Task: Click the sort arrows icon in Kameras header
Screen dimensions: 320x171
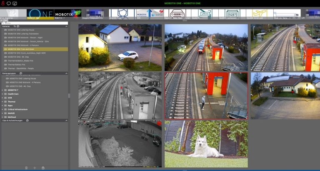Action: 15,26
